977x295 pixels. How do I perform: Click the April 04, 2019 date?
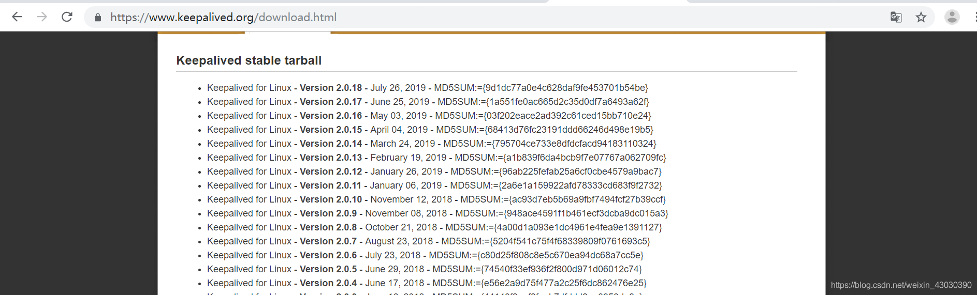(x=399, y=130)
